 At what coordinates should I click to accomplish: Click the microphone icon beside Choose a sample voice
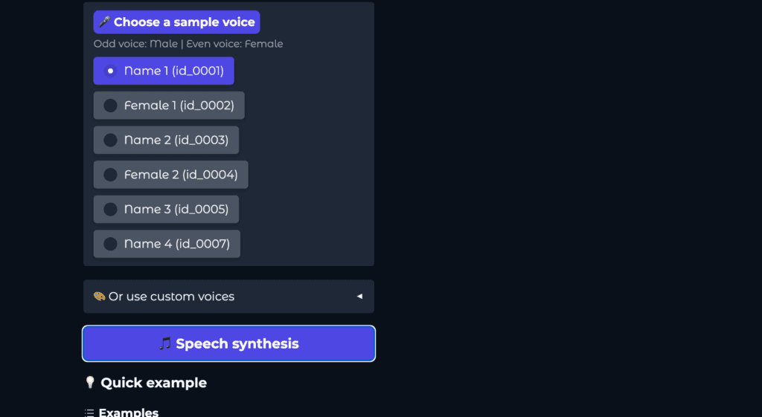[104, 22]
